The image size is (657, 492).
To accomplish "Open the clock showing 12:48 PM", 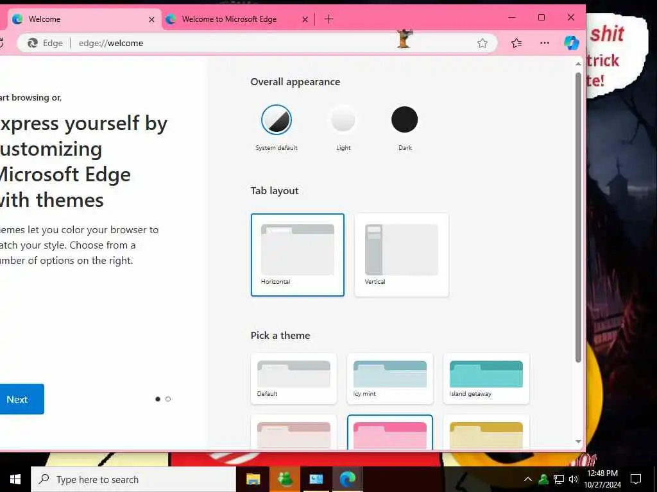I will pyautogui.click(x=602, y=479).
